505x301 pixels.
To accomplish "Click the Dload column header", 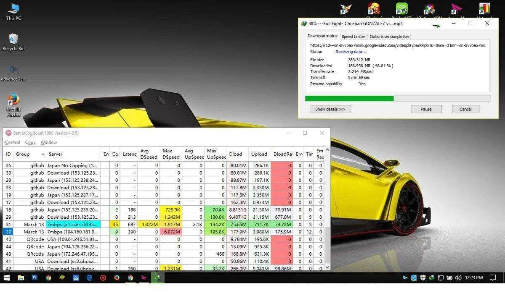I will 237,154.
